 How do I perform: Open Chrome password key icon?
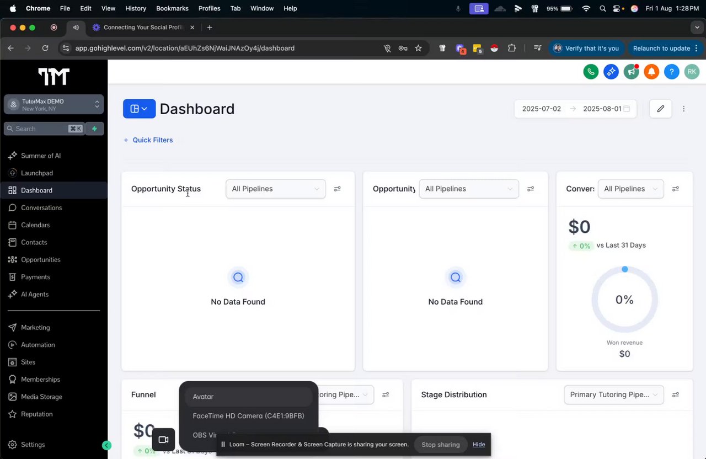click(403, 48)
